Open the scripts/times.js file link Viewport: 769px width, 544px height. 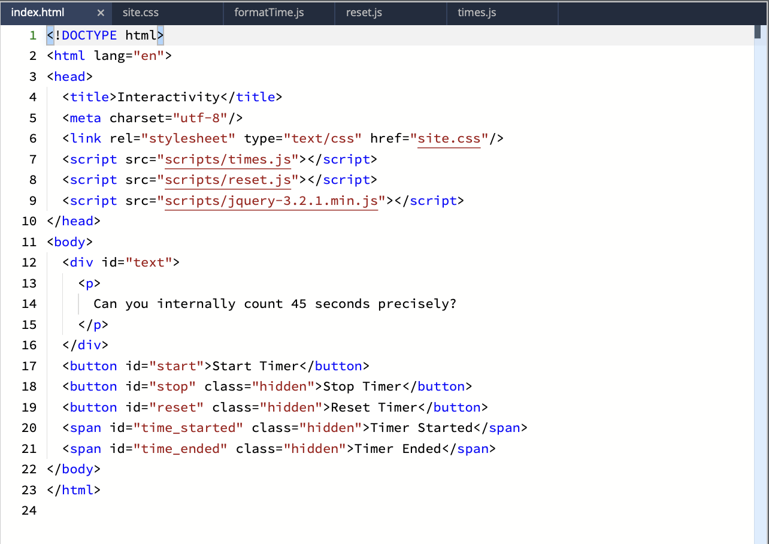coord(228,159)
